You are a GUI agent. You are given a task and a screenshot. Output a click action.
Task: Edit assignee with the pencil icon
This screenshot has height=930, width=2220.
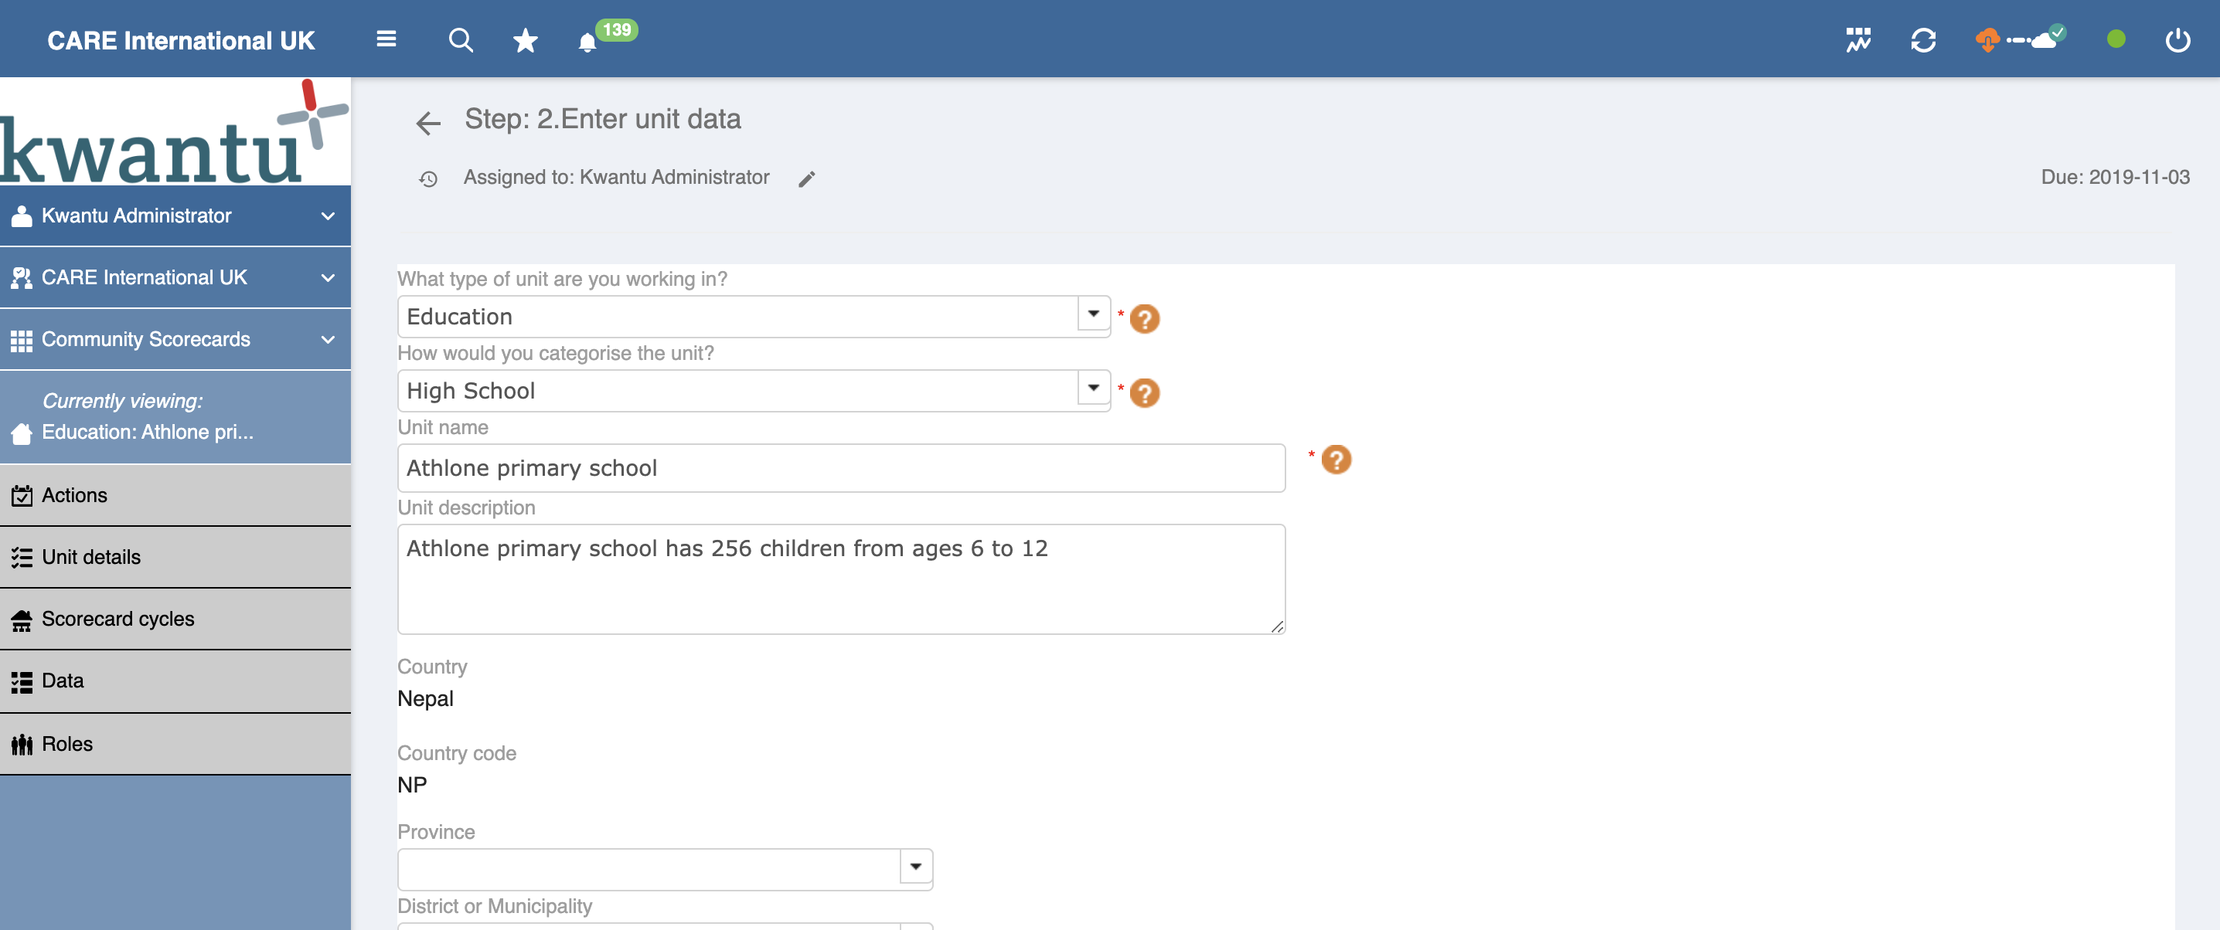[805, 179]
